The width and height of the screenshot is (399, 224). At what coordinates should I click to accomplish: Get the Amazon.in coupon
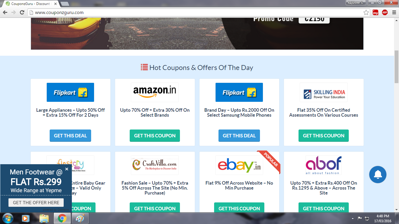(x=155, y=136)
